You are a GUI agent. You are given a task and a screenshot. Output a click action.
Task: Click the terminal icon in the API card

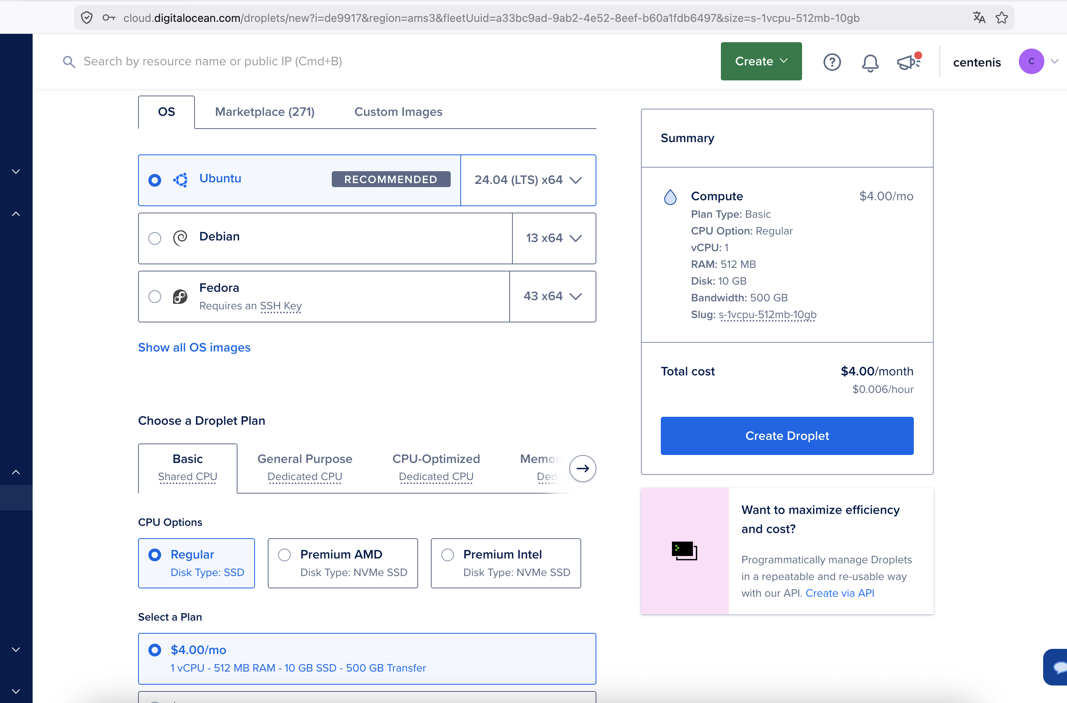[x=684, y=551]
